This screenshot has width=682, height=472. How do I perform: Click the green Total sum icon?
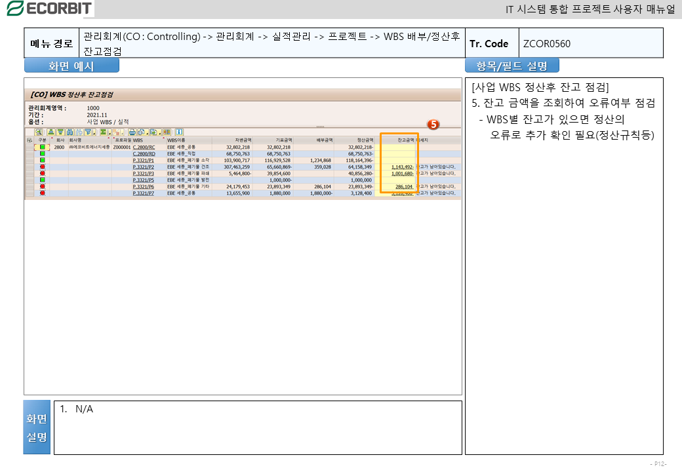104,132
